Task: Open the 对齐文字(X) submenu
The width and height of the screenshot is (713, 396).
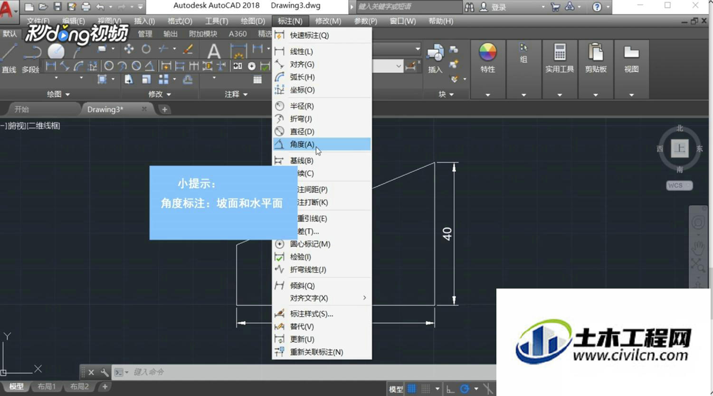Action: point(322,298)
